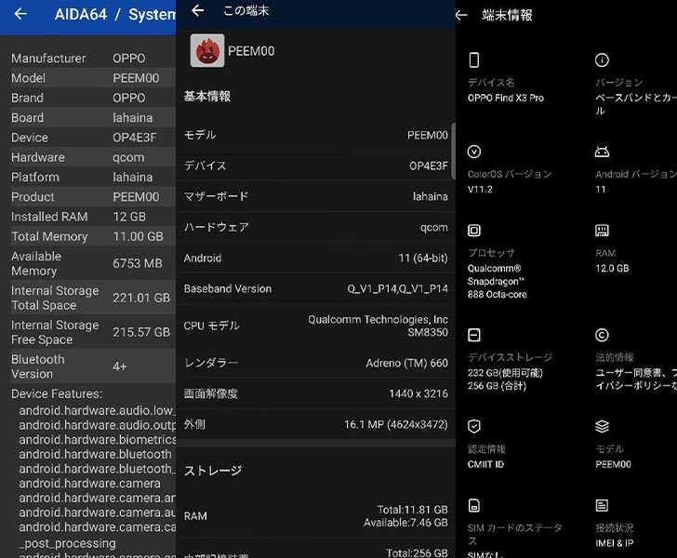Tap the back arrow in AIDA64 header
The height and width of the screenshot is (558, 677).
pos(20,14)
